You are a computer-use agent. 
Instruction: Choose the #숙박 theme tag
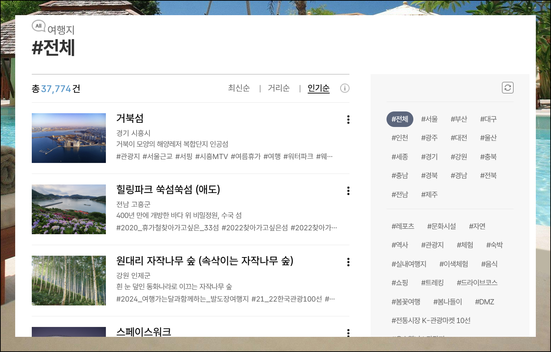click(495, 245)
